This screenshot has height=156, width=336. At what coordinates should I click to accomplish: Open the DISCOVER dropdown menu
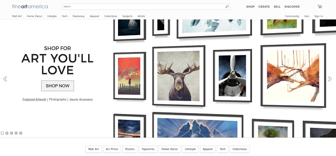click(292, 7)
